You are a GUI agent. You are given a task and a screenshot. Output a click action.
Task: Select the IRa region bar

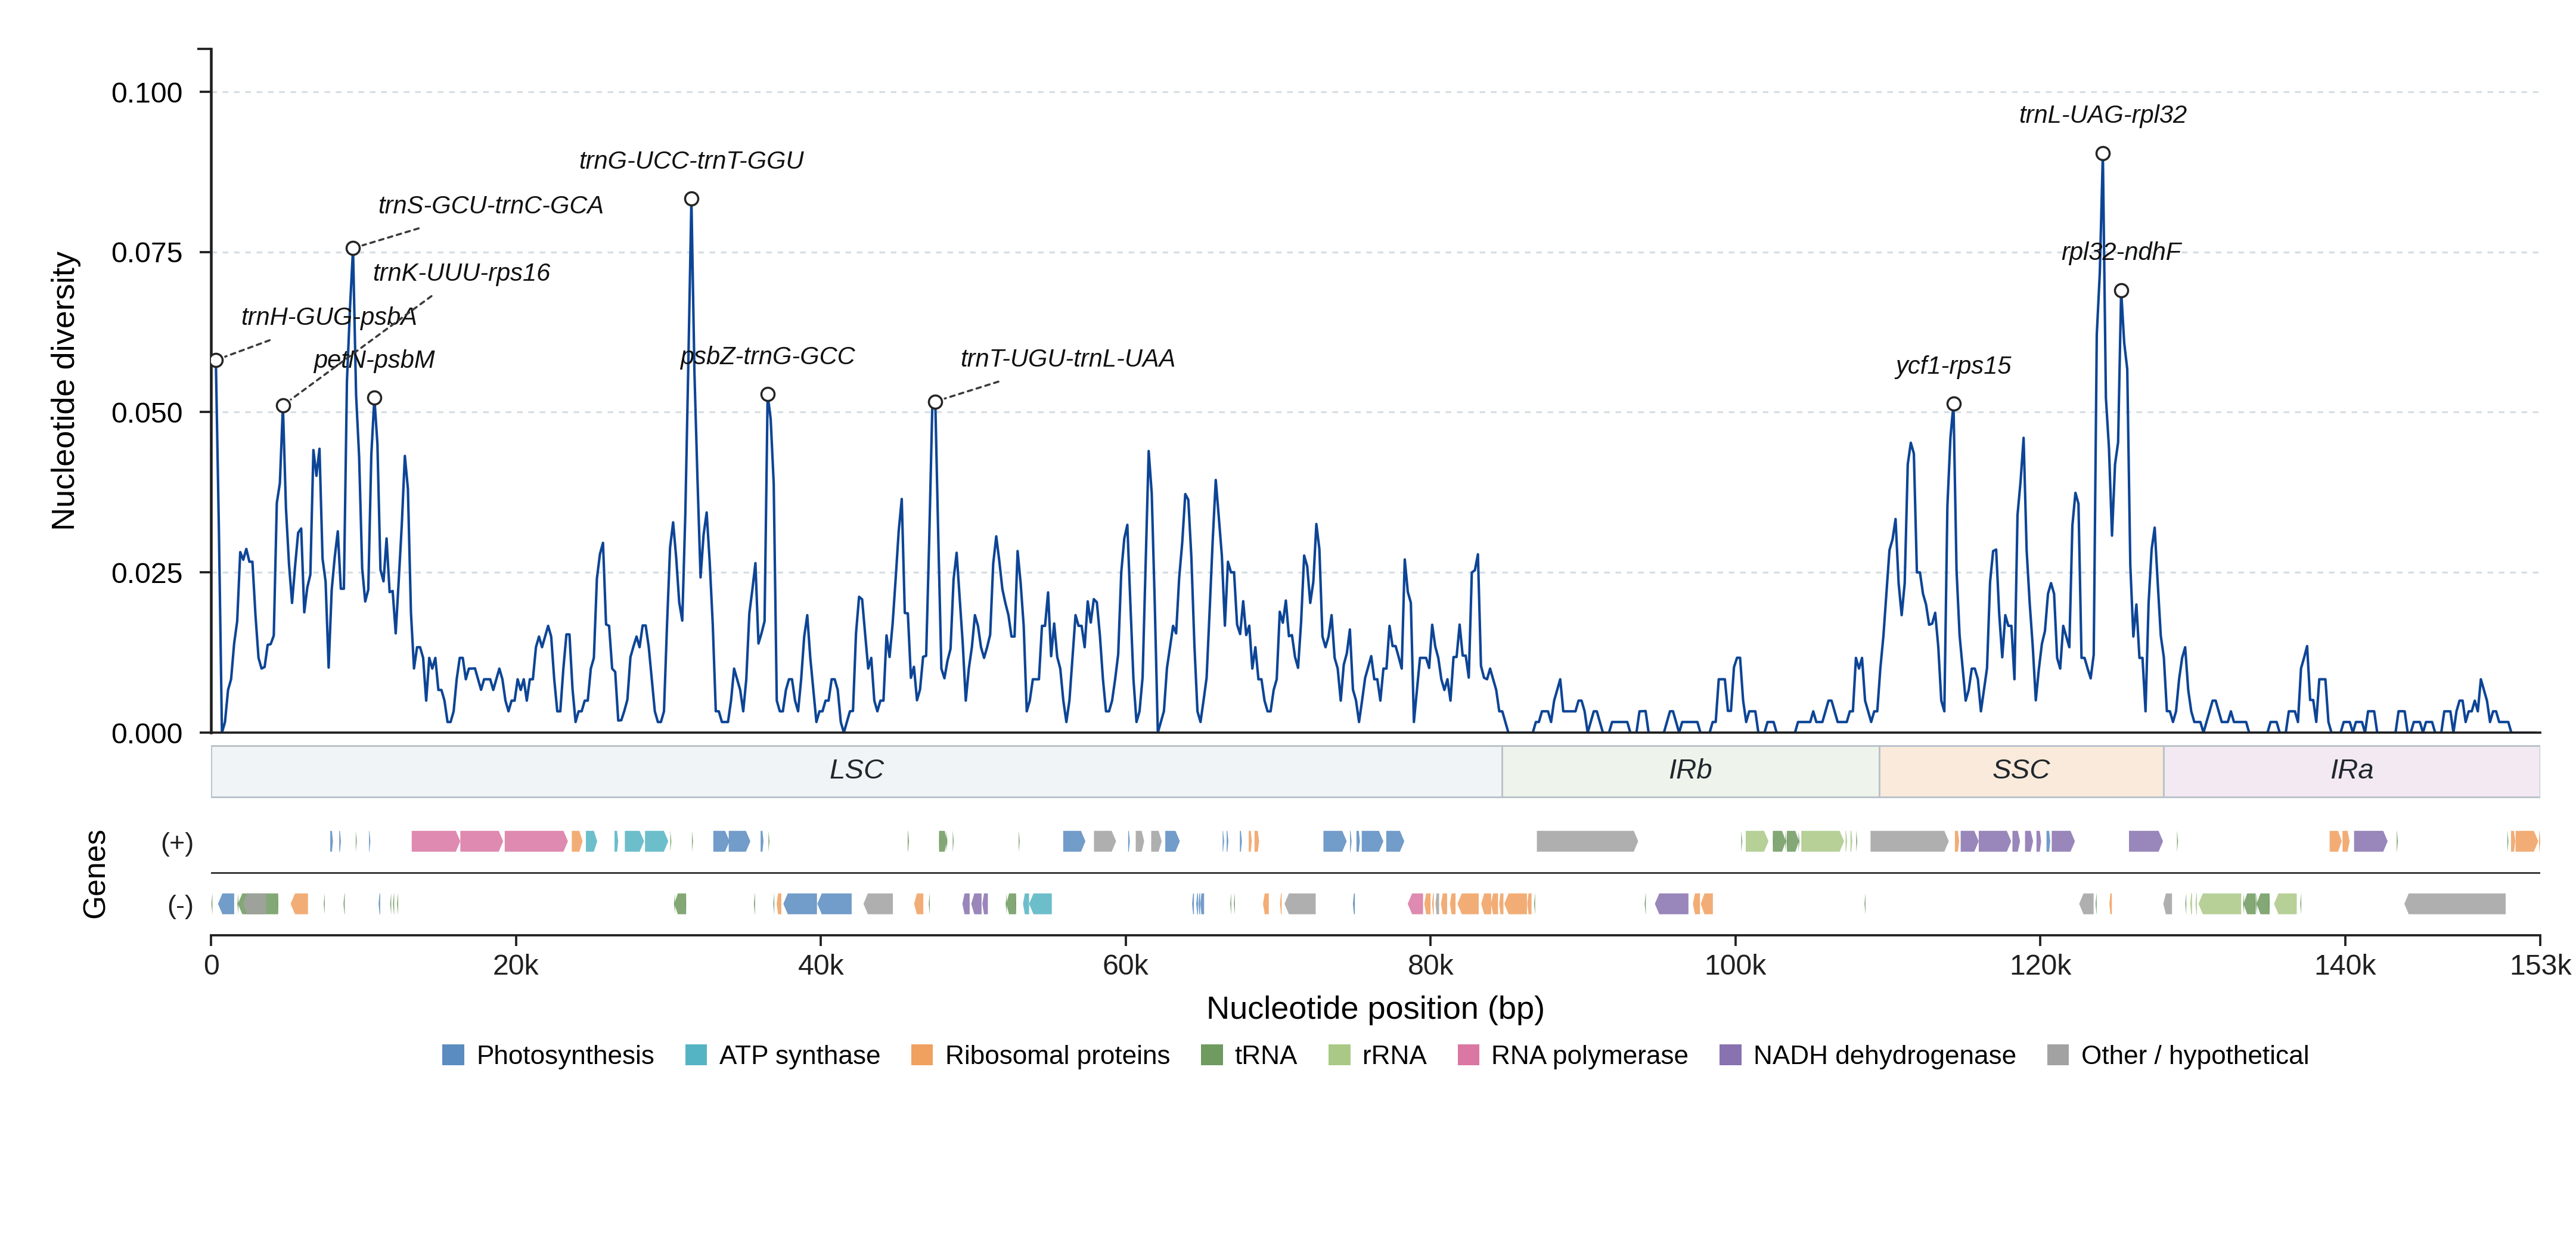click(2351, 771)
